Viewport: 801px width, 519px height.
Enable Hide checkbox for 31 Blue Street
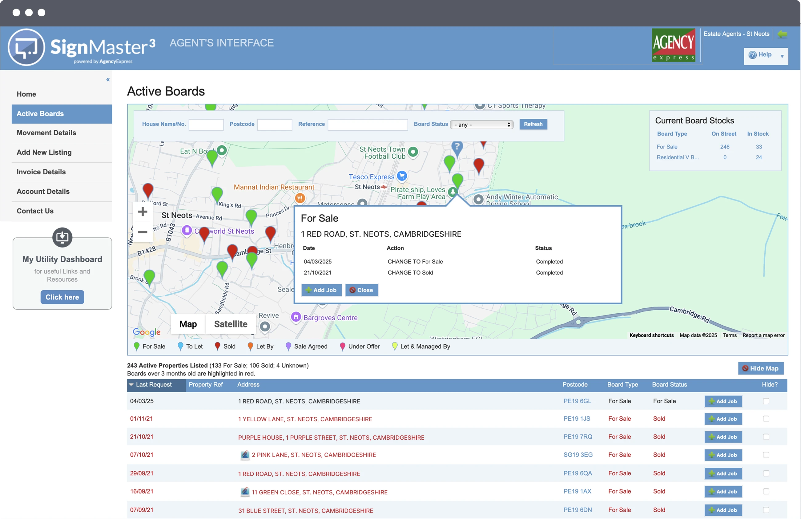click(766, 510)
